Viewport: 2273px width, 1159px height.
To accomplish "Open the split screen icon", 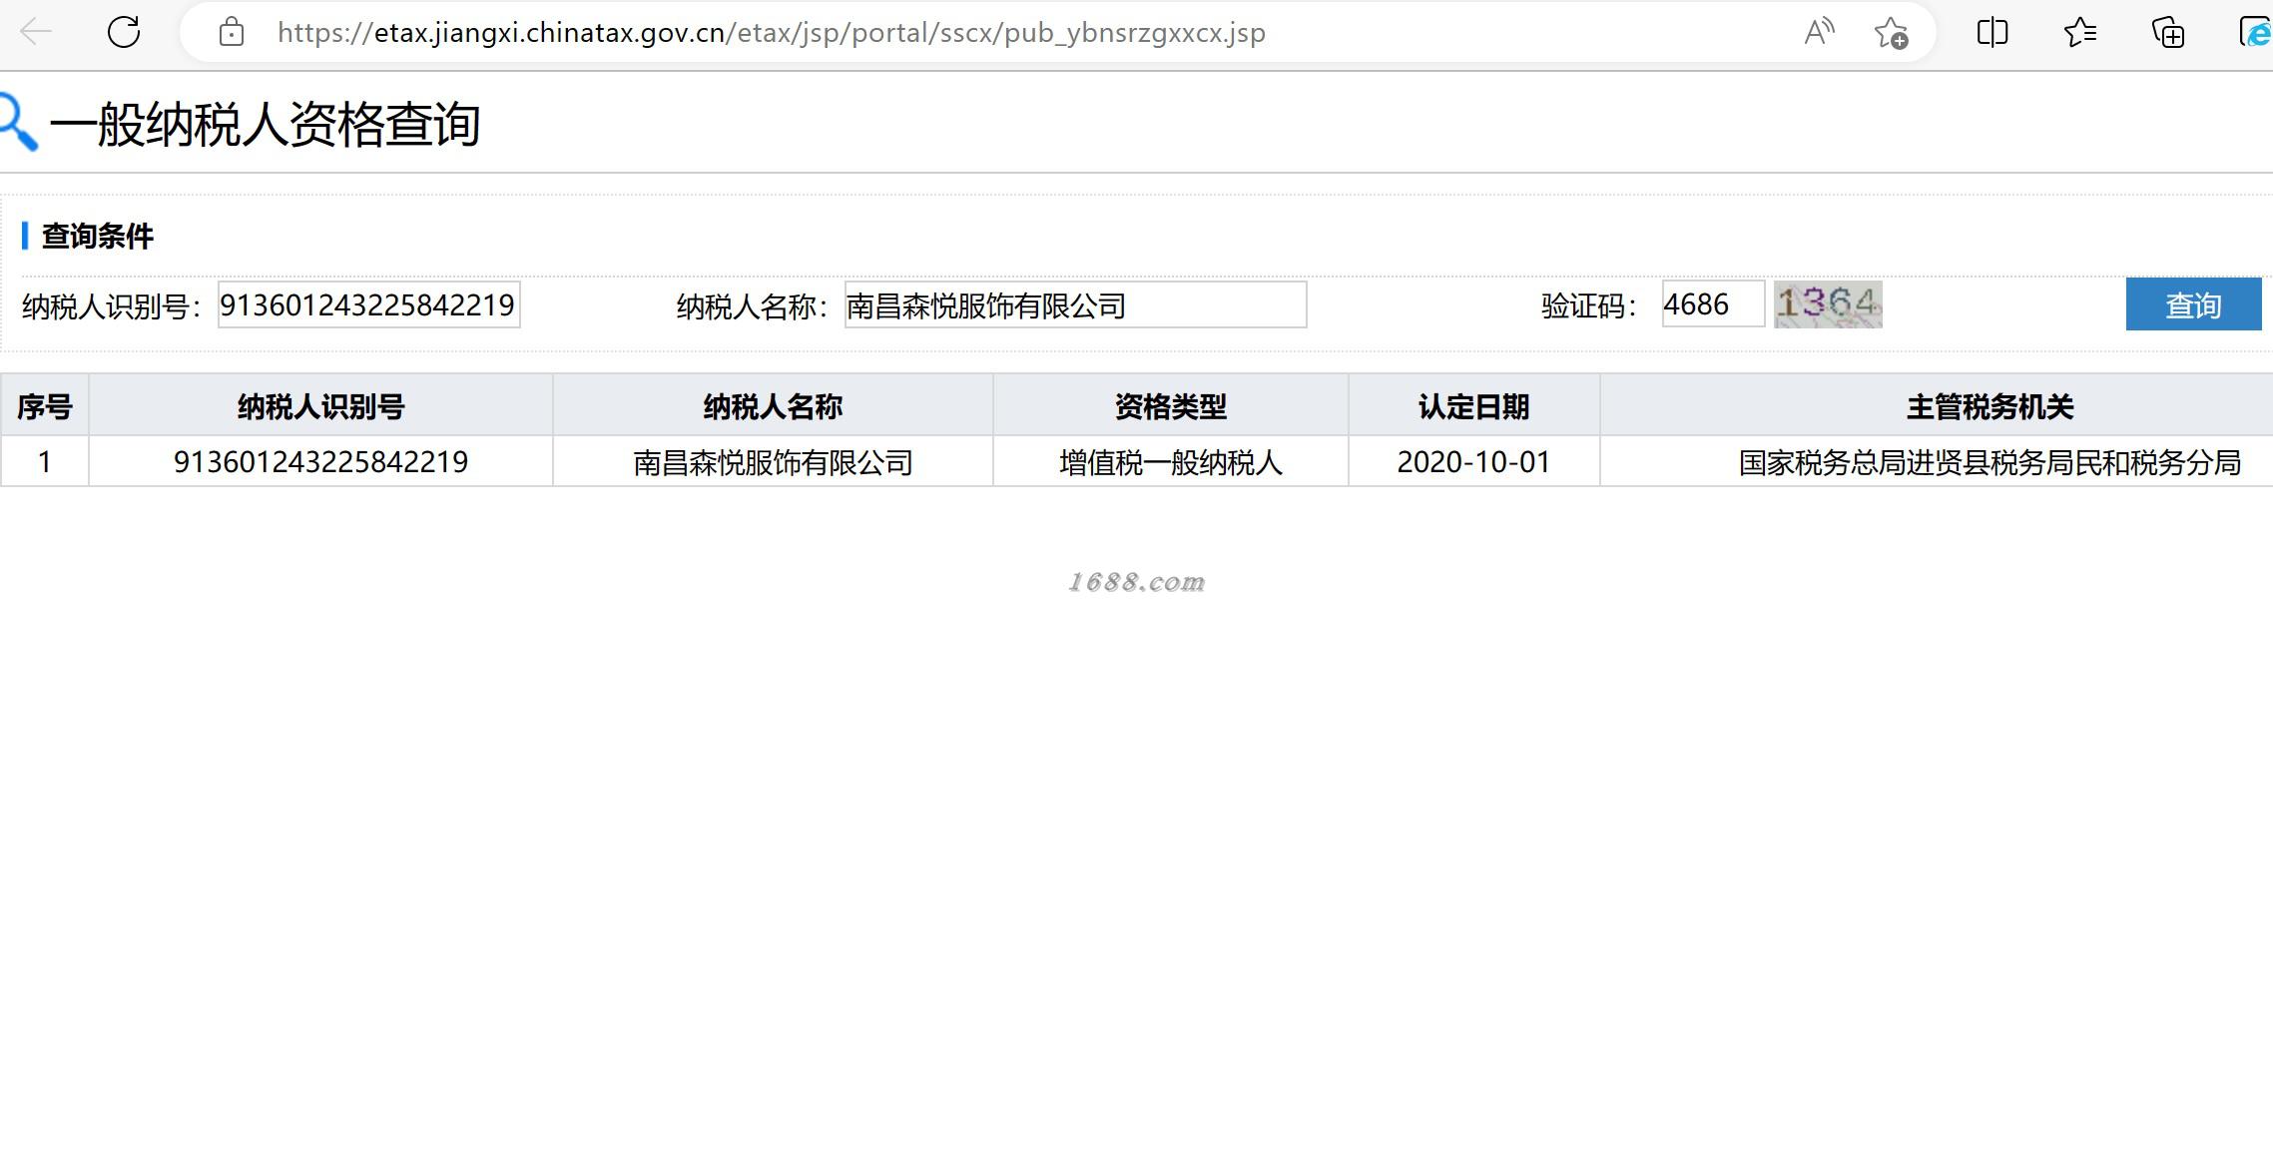I will (1992, 32).
